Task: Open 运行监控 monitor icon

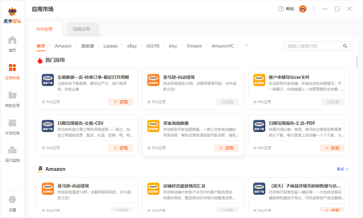Action: [12, 150]
